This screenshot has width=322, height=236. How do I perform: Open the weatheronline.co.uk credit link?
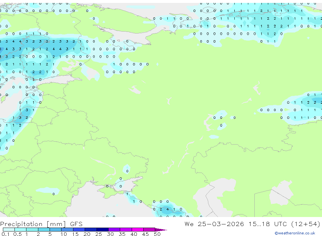pos(295,233)
